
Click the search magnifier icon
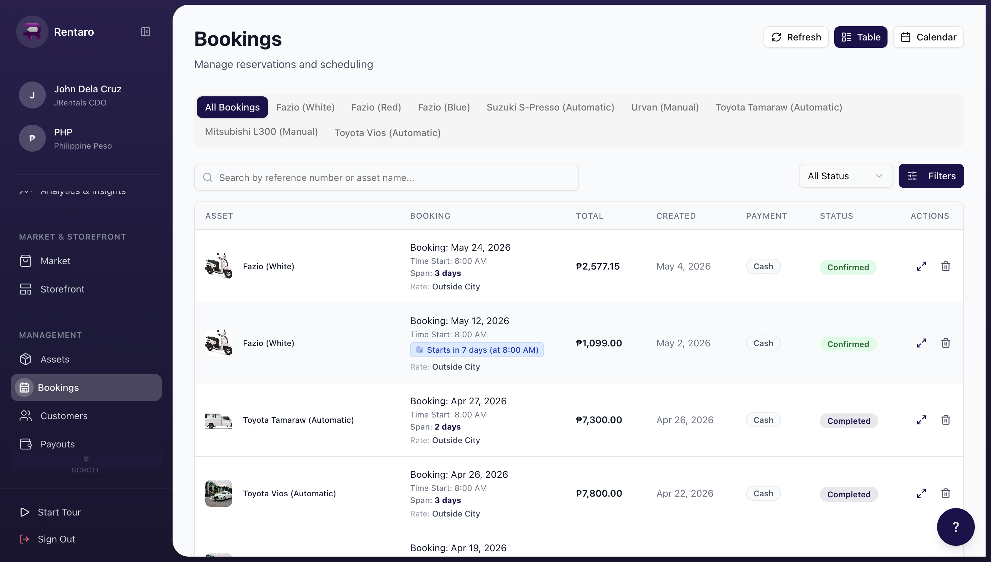click(x=208, y=177)
